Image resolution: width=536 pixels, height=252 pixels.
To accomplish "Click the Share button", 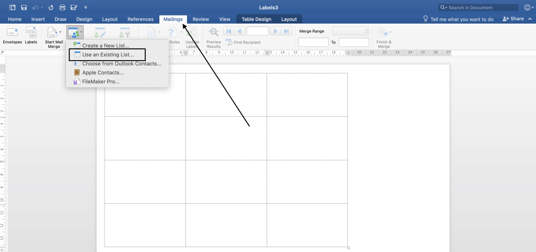I will pos(513,19).
